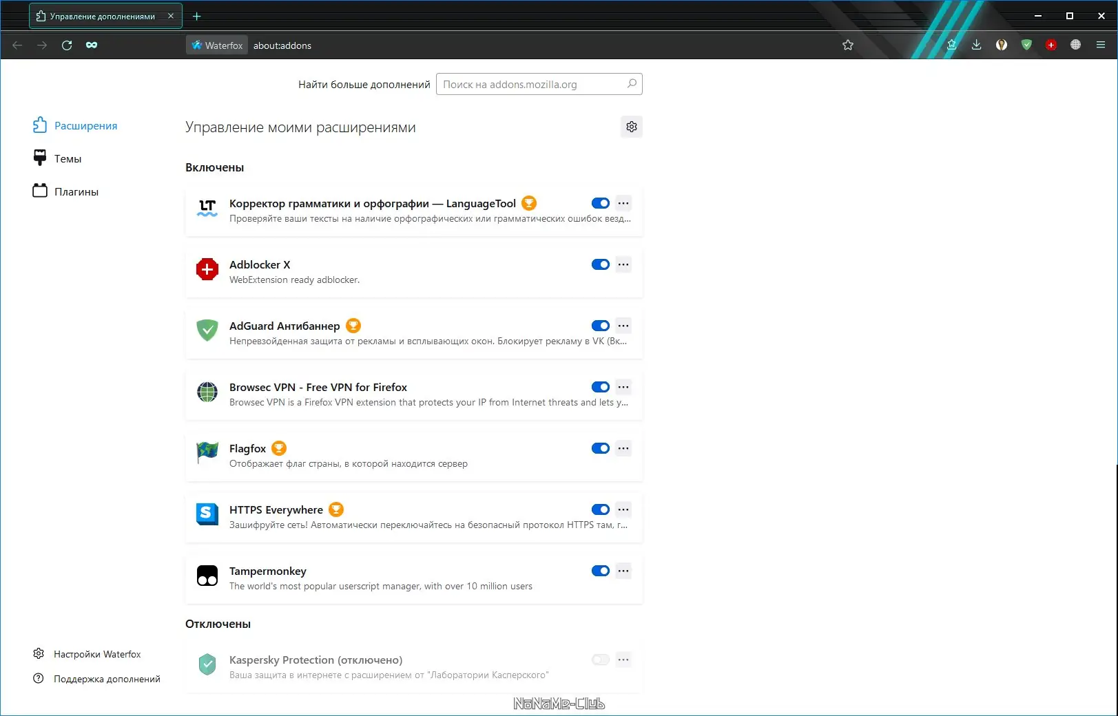Click the magnifier in the add-ons search box
1118x716 pixels.
[632, 84]
